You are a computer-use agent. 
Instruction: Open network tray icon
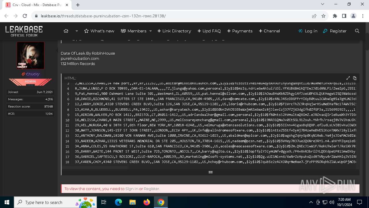click(325, 202)
